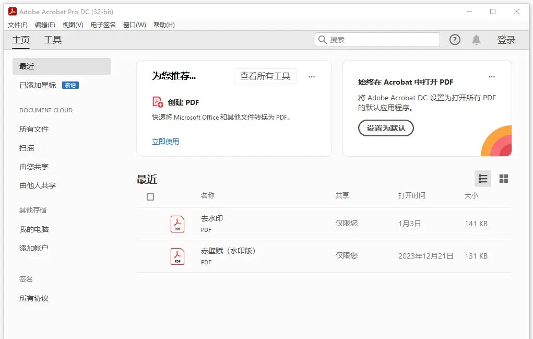Open more options on 为您推荐 card
This screenshot has width=533, height=339.
[x=312, y=76]
